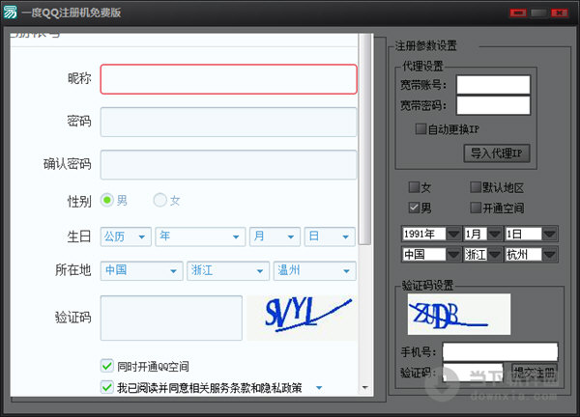Image resolution: width=580 pixels, height=417 pixels.
Task: Click the form's vertical scrollbar thumb
Action: click(365, 139)
